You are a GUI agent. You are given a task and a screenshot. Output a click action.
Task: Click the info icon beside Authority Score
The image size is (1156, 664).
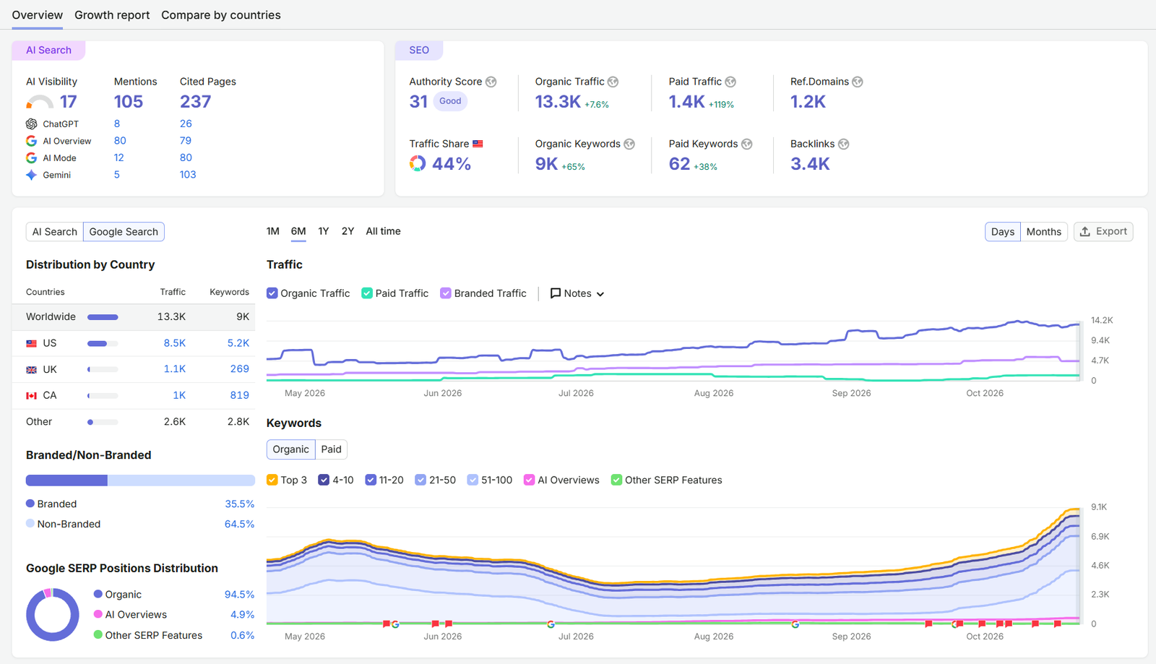coord(491,82)
